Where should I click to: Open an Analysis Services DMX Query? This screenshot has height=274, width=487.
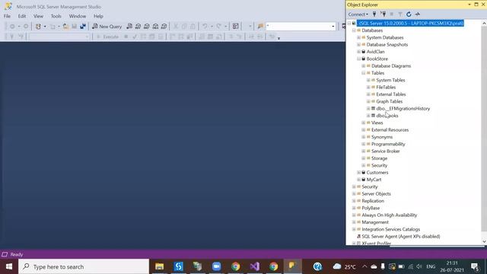tap(147, 27)
